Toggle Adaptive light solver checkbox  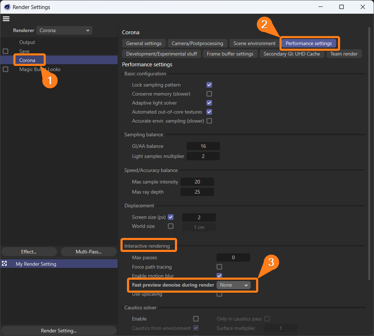coord(209,103)
